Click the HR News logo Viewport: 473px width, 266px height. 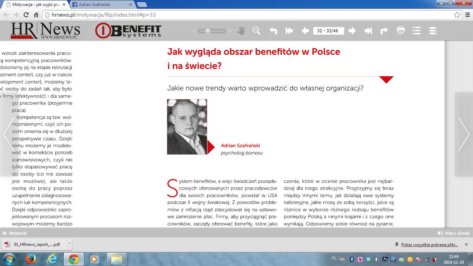click(x=45, y=31)
